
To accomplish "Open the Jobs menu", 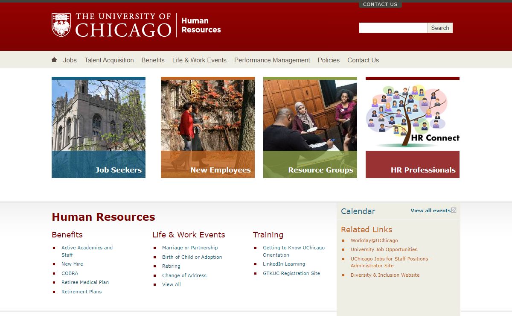I will (70, 60).
